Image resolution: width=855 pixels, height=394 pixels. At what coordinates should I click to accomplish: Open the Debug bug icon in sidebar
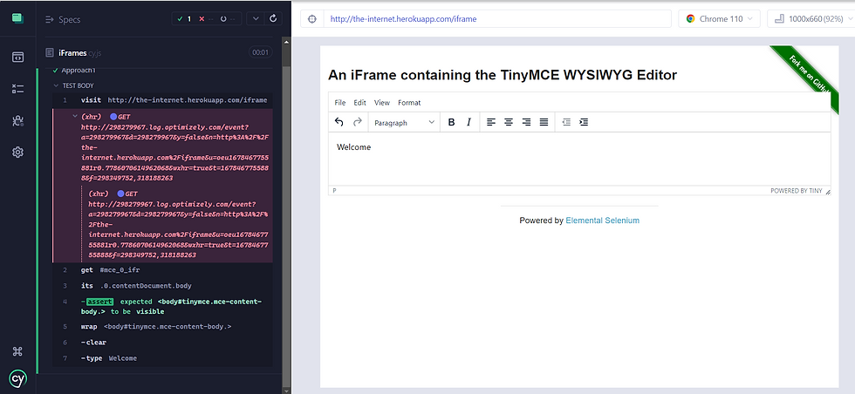17,121
